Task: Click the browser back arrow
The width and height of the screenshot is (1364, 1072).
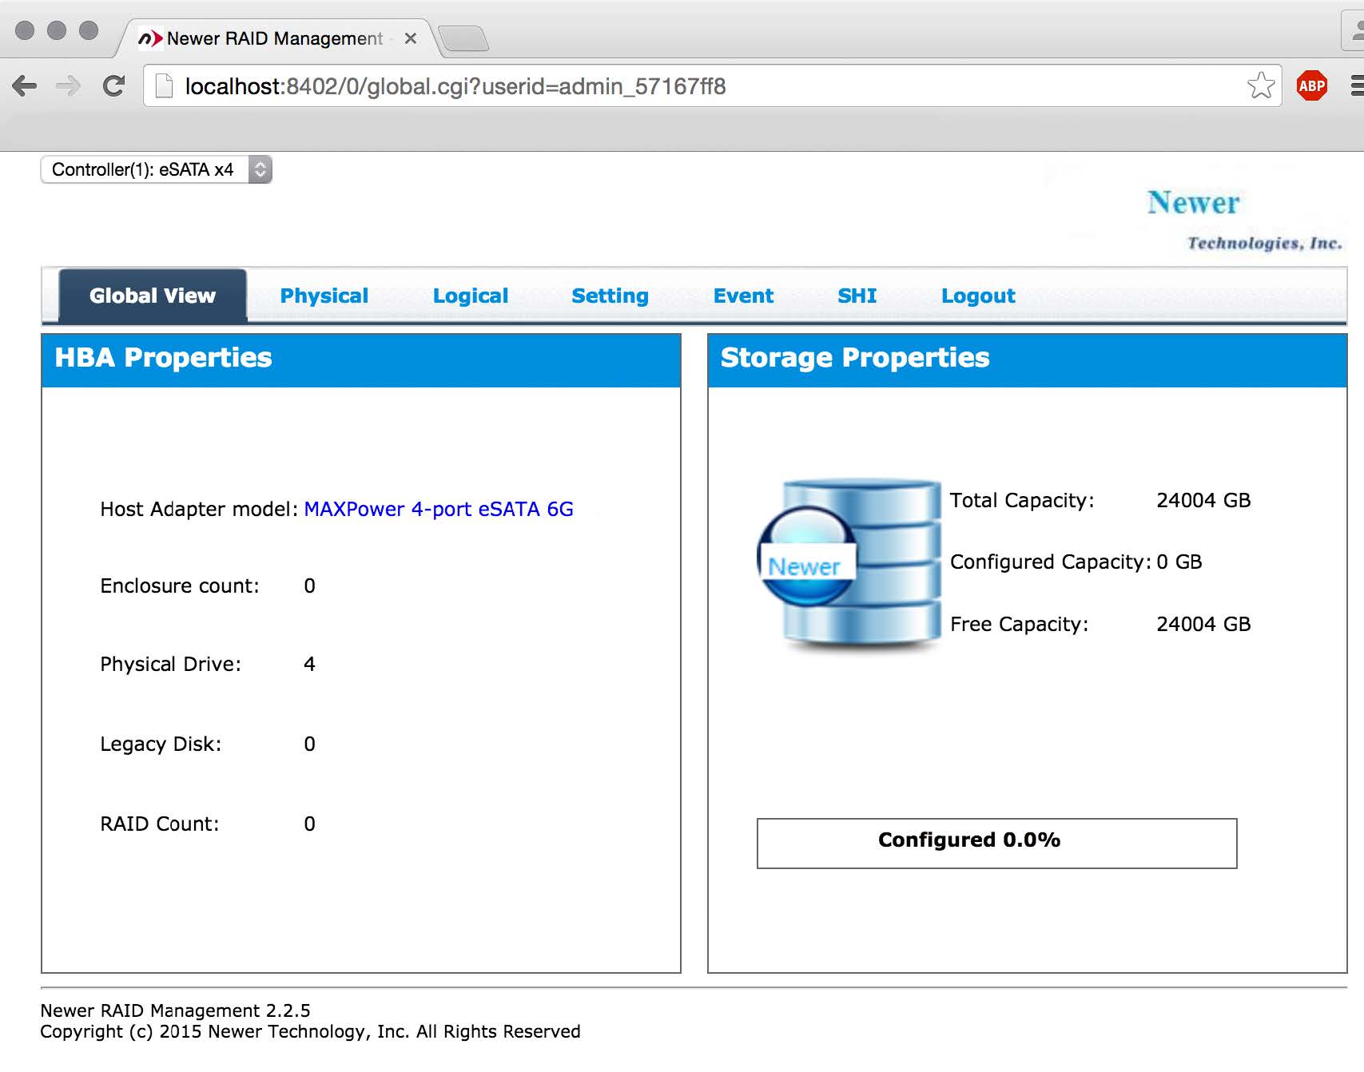Action: 24,85
